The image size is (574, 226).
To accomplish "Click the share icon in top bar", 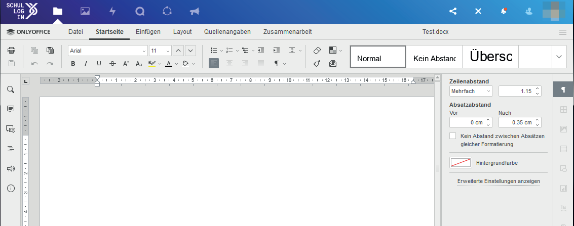I will 453,11.
